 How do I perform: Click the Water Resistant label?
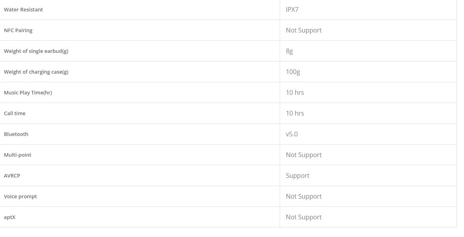tap(24, 9)
